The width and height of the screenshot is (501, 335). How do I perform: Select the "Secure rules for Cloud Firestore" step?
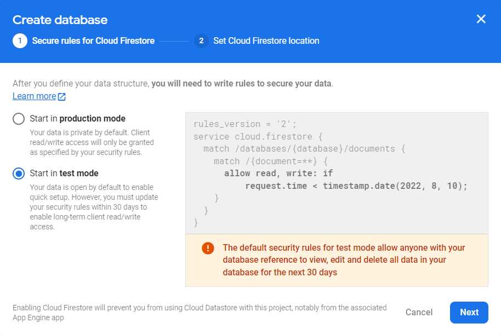[x=93, y=41]
